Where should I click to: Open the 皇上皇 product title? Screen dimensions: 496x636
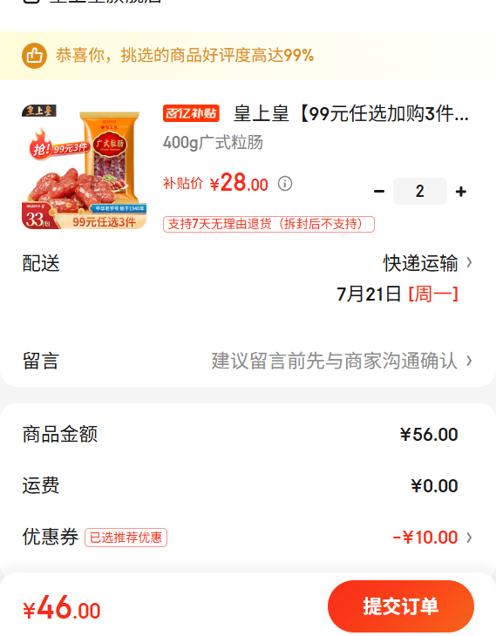[351, 113]
